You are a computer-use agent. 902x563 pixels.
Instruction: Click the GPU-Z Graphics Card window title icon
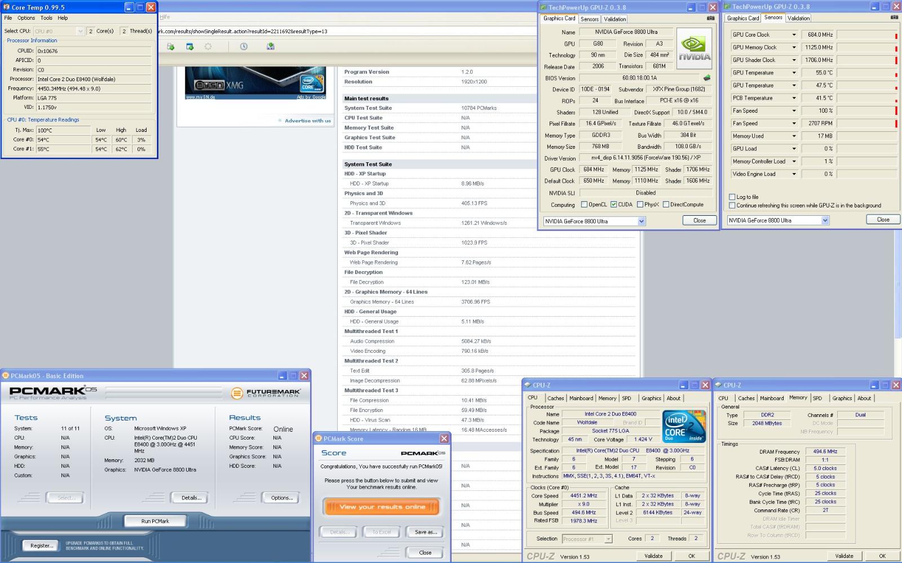point(543,7)
